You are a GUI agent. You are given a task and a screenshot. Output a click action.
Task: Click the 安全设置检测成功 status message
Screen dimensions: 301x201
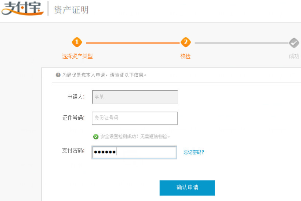point(135,136)
